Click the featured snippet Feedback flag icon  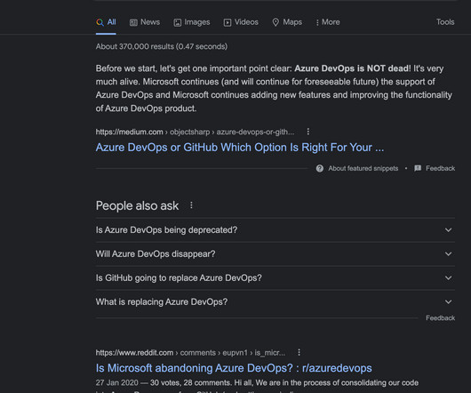click(x=418, y=168)
